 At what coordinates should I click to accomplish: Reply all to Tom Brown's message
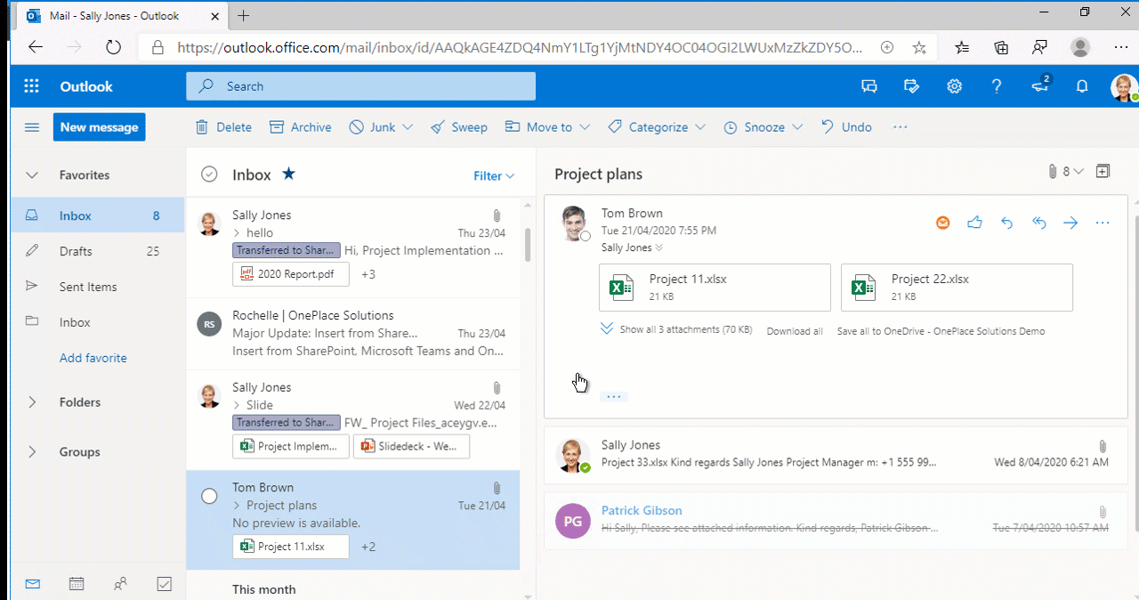tap(1038, 223)
